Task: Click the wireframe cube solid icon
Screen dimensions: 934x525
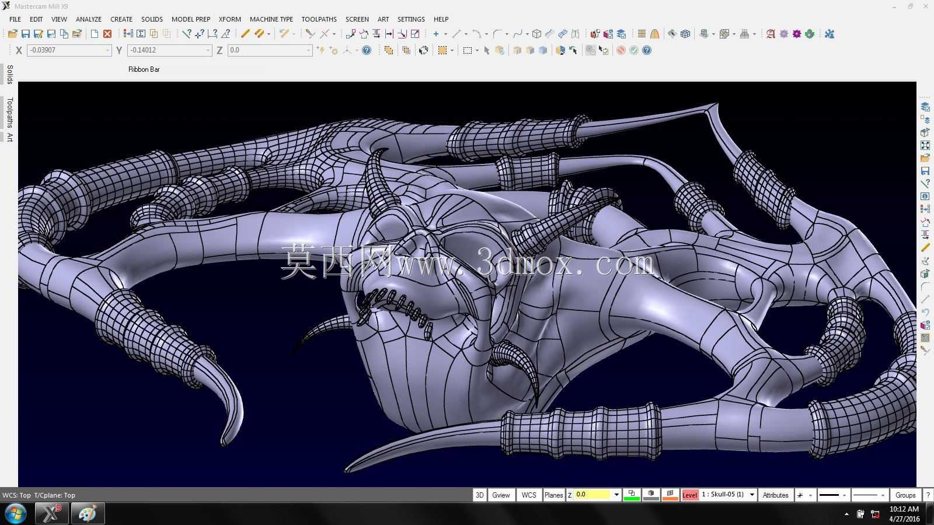Action: (x=536, y=34)
